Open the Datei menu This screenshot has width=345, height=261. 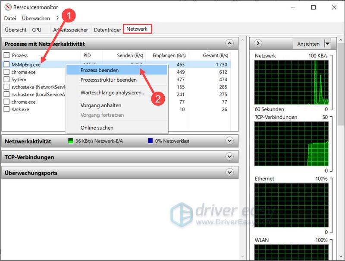click(x=10, y=19)
